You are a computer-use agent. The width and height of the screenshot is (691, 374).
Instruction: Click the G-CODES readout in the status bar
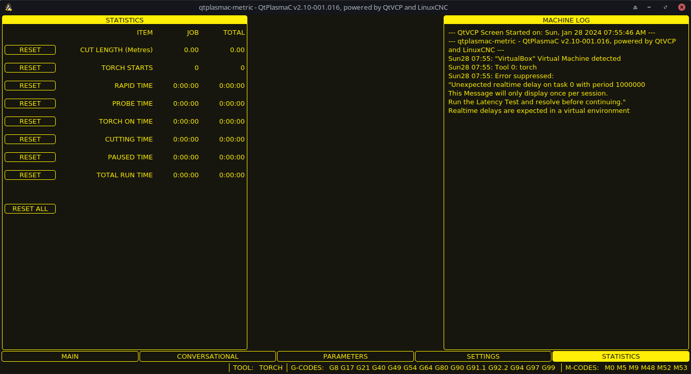[x=307, y=367]
